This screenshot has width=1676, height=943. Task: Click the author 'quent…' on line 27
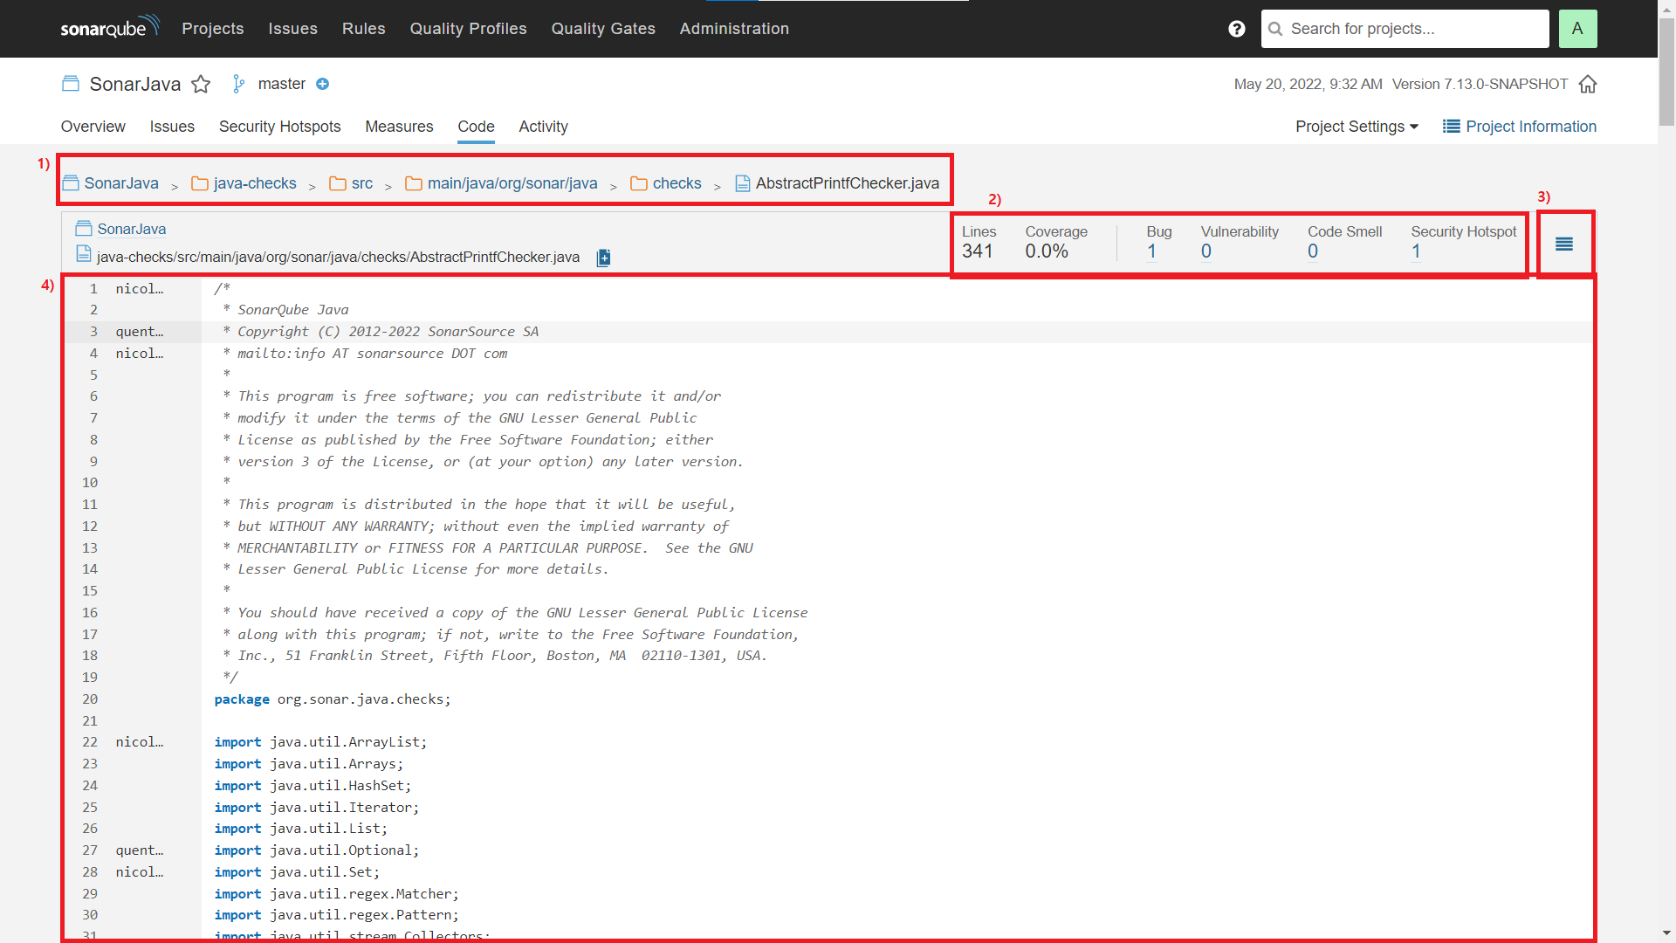(x=140, y=850)
